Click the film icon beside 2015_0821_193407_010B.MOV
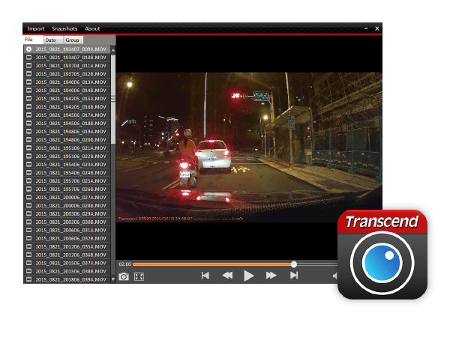450x337 pixels. click(29, 58)
